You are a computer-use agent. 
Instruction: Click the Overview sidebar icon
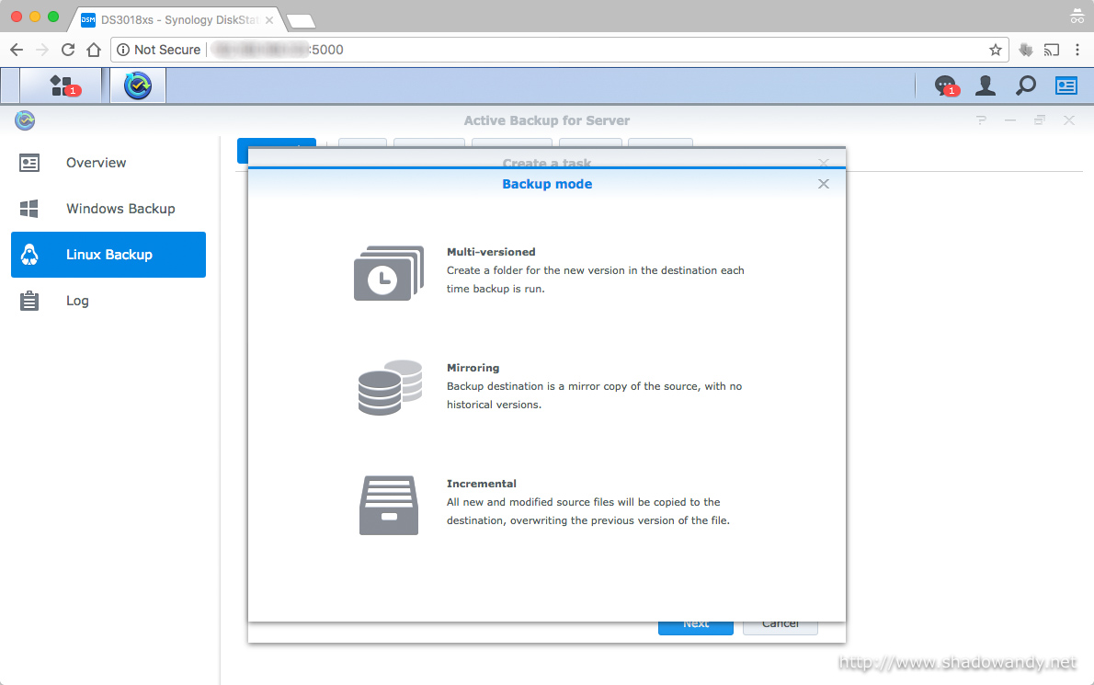[x=29, y=164]
